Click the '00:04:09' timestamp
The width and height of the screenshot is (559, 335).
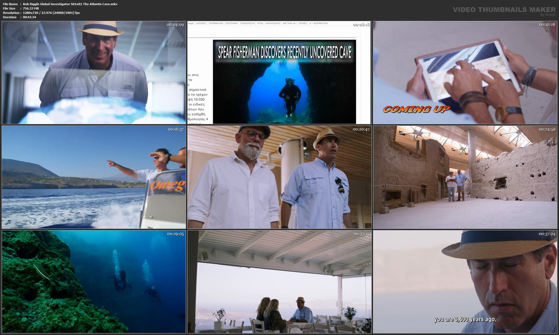[x=175, y=25]
